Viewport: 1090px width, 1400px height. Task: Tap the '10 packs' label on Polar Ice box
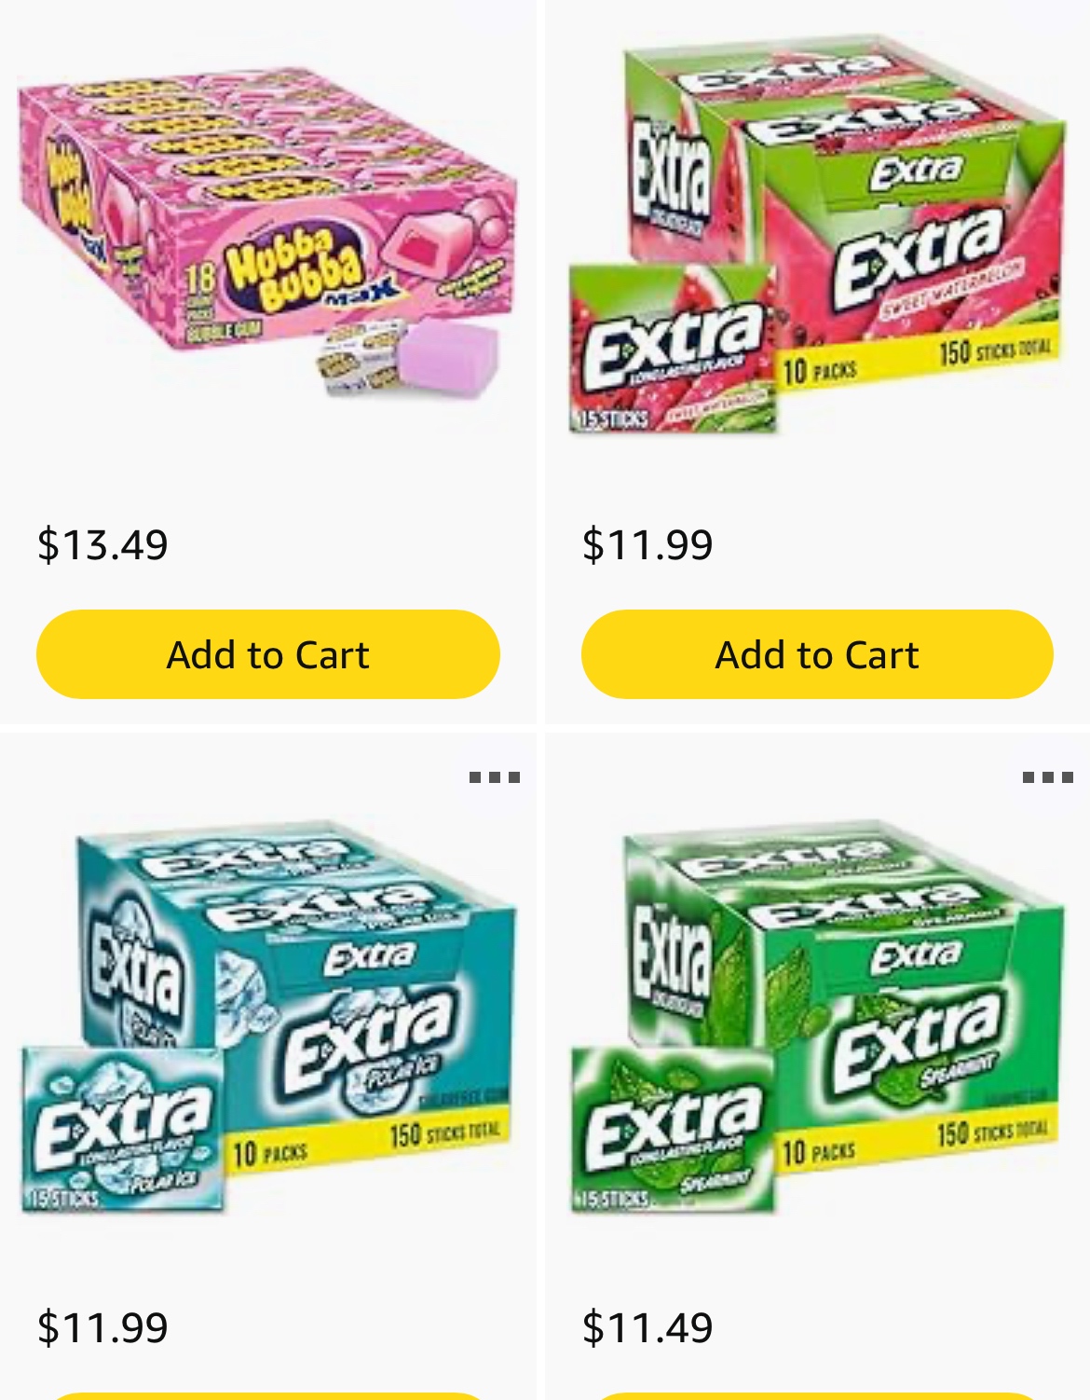270,1154
